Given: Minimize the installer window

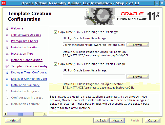Looking at the screenshot, I should pos(157,3).
